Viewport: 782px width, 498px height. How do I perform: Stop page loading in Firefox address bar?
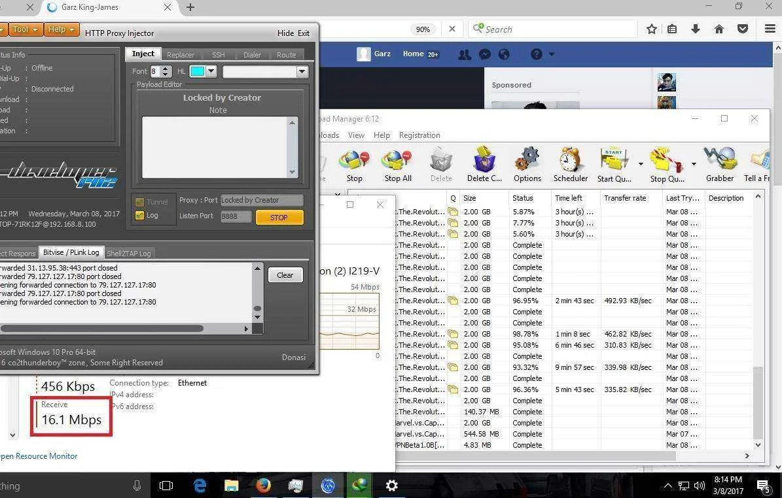point(452,29)
